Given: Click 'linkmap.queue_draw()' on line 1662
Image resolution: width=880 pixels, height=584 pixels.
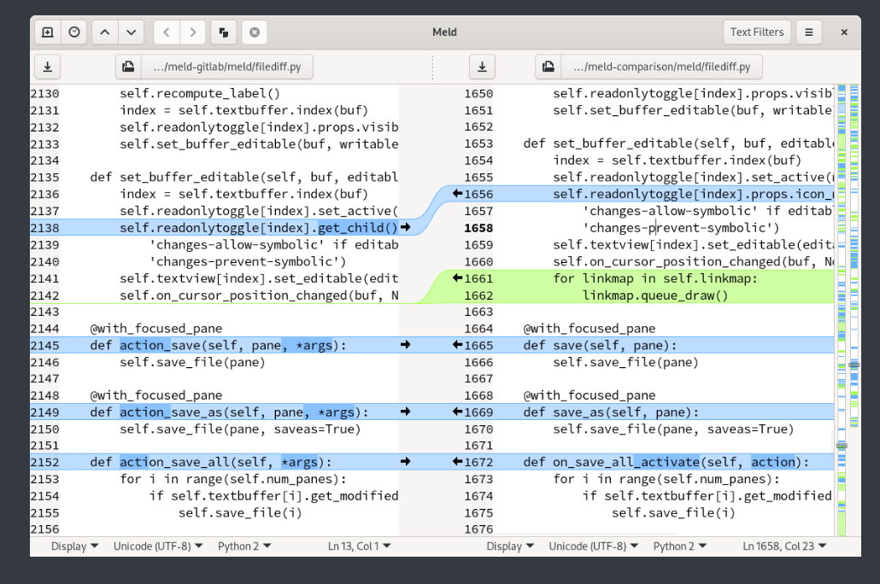Looking at the screenshot, I should pyautogui.click(x=655, y=295).
